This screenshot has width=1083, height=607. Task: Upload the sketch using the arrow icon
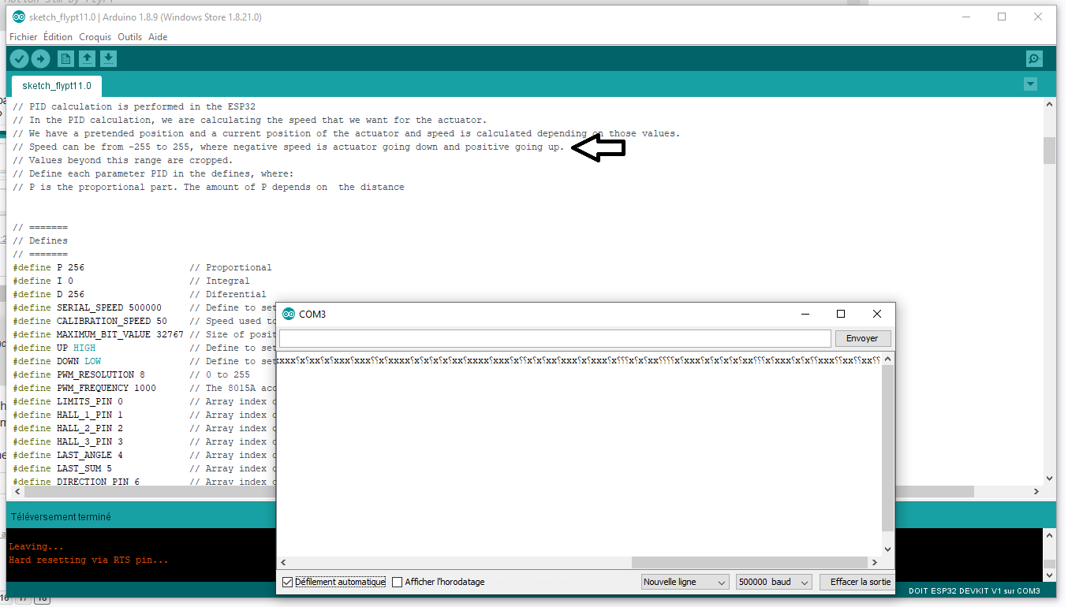[x=40, y=58]
